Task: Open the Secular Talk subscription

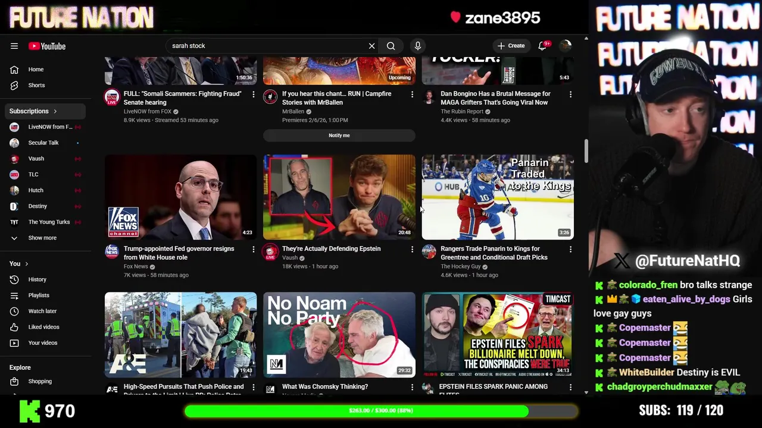Action: (45, 143)
